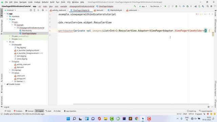Expand the themes folder

(x=13, y=81)
